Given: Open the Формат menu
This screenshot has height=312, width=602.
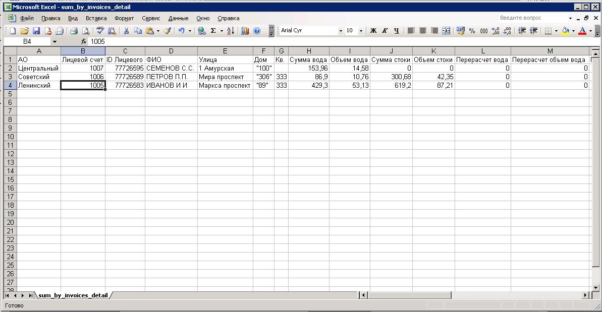Looking at the screenshot, I should (124, 18).
